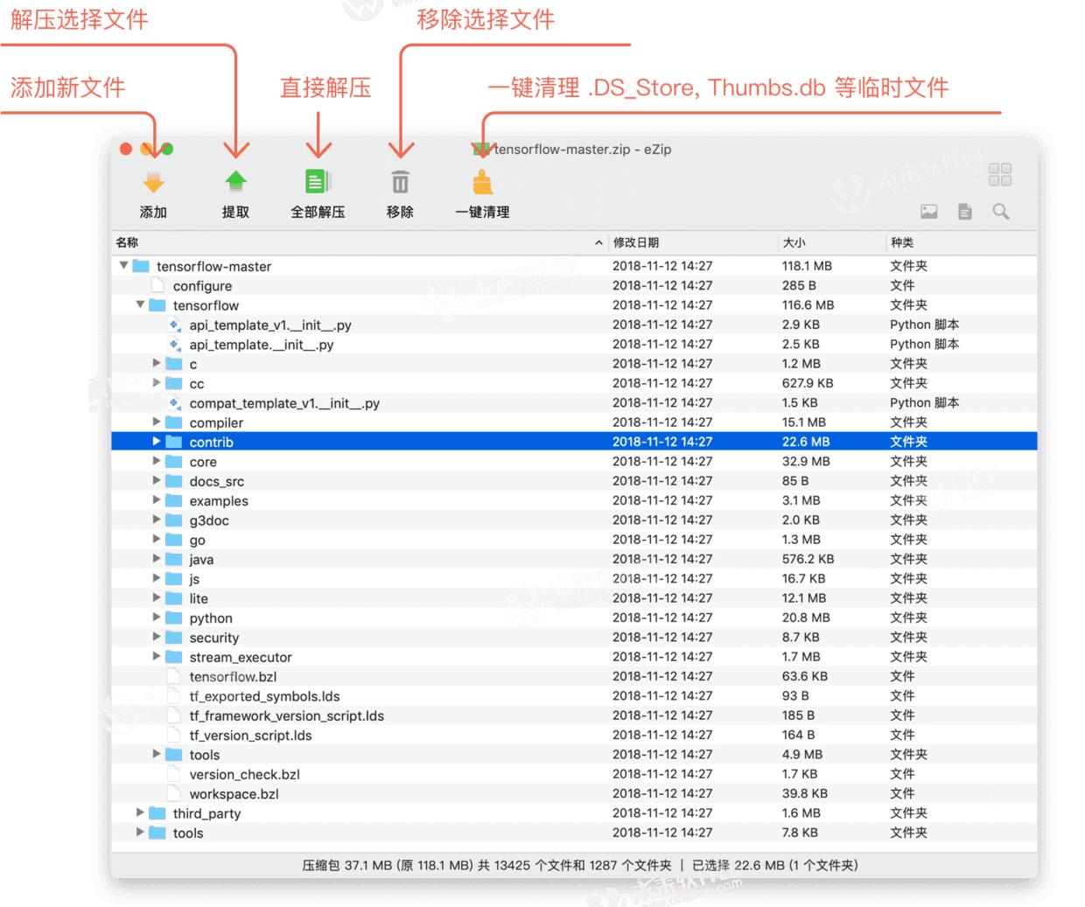Click the 添加 icon to add files
This screenshot has width=1085, height=907.
(153, 184)
